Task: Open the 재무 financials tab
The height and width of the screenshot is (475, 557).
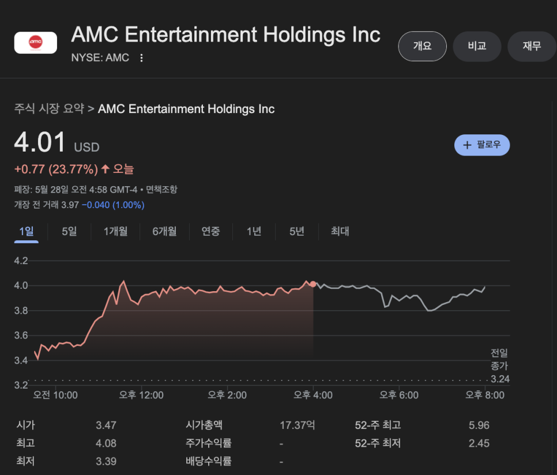Action: coord(532,46)
